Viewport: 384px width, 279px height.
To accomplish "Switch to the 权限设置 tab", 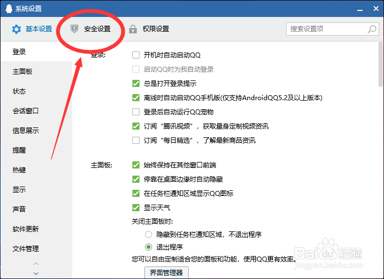I will pyautogui.click(x=149, y=29).
